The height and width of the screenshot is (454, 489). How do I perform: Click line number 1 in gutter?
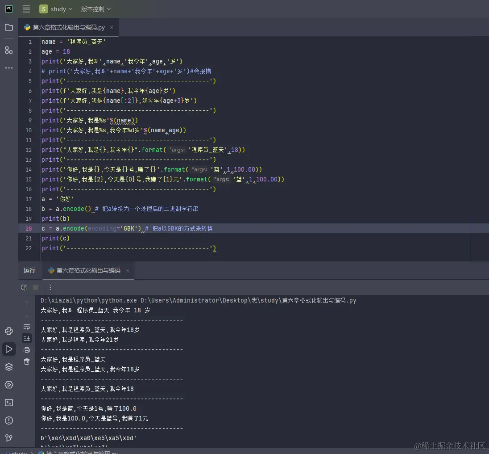tap(30, 42)
